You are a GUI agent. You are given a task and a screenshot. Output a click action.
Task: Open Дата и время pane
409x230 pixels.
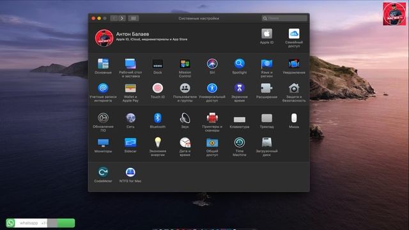tap(185, 142)
